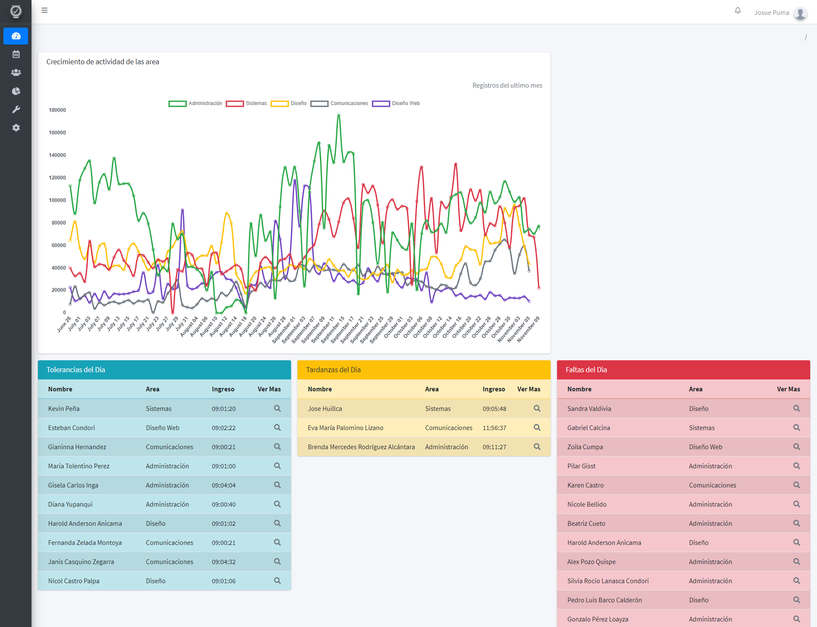View details for Nicol Castro Palpa
817x627 pixels.
tap(277, 581)
